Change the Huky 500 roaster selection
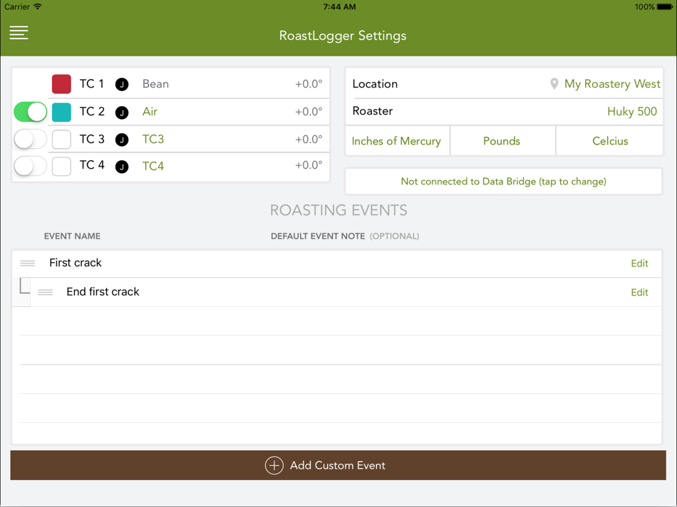Image resolution: width=677 pixels, height=507 pixels. (632, 111)
